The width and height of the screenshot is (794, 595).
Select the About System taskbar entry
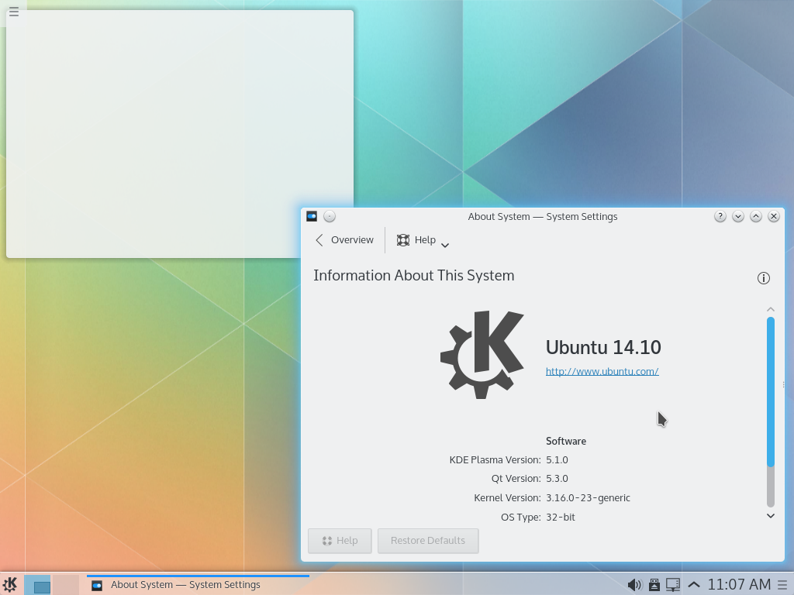pyautogui.click(x=198, y=585)
